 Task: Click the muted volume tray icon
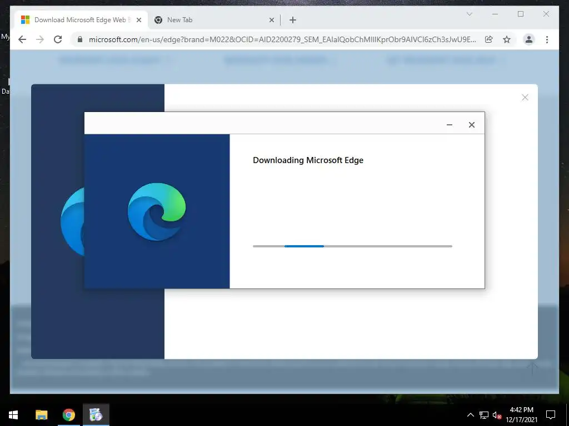tap(497, 415)
